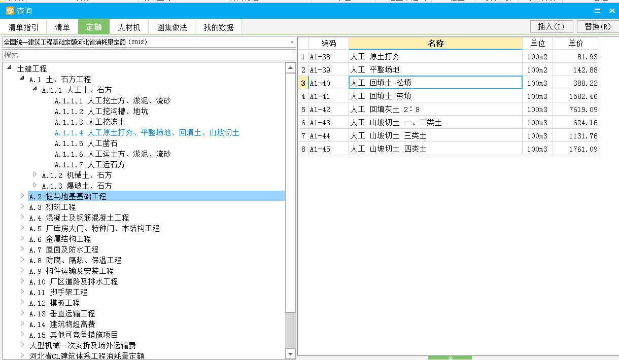
Task: Expand A.14 建筑物超高费 node
Action: pyautogui.click(x=22, y=323)
